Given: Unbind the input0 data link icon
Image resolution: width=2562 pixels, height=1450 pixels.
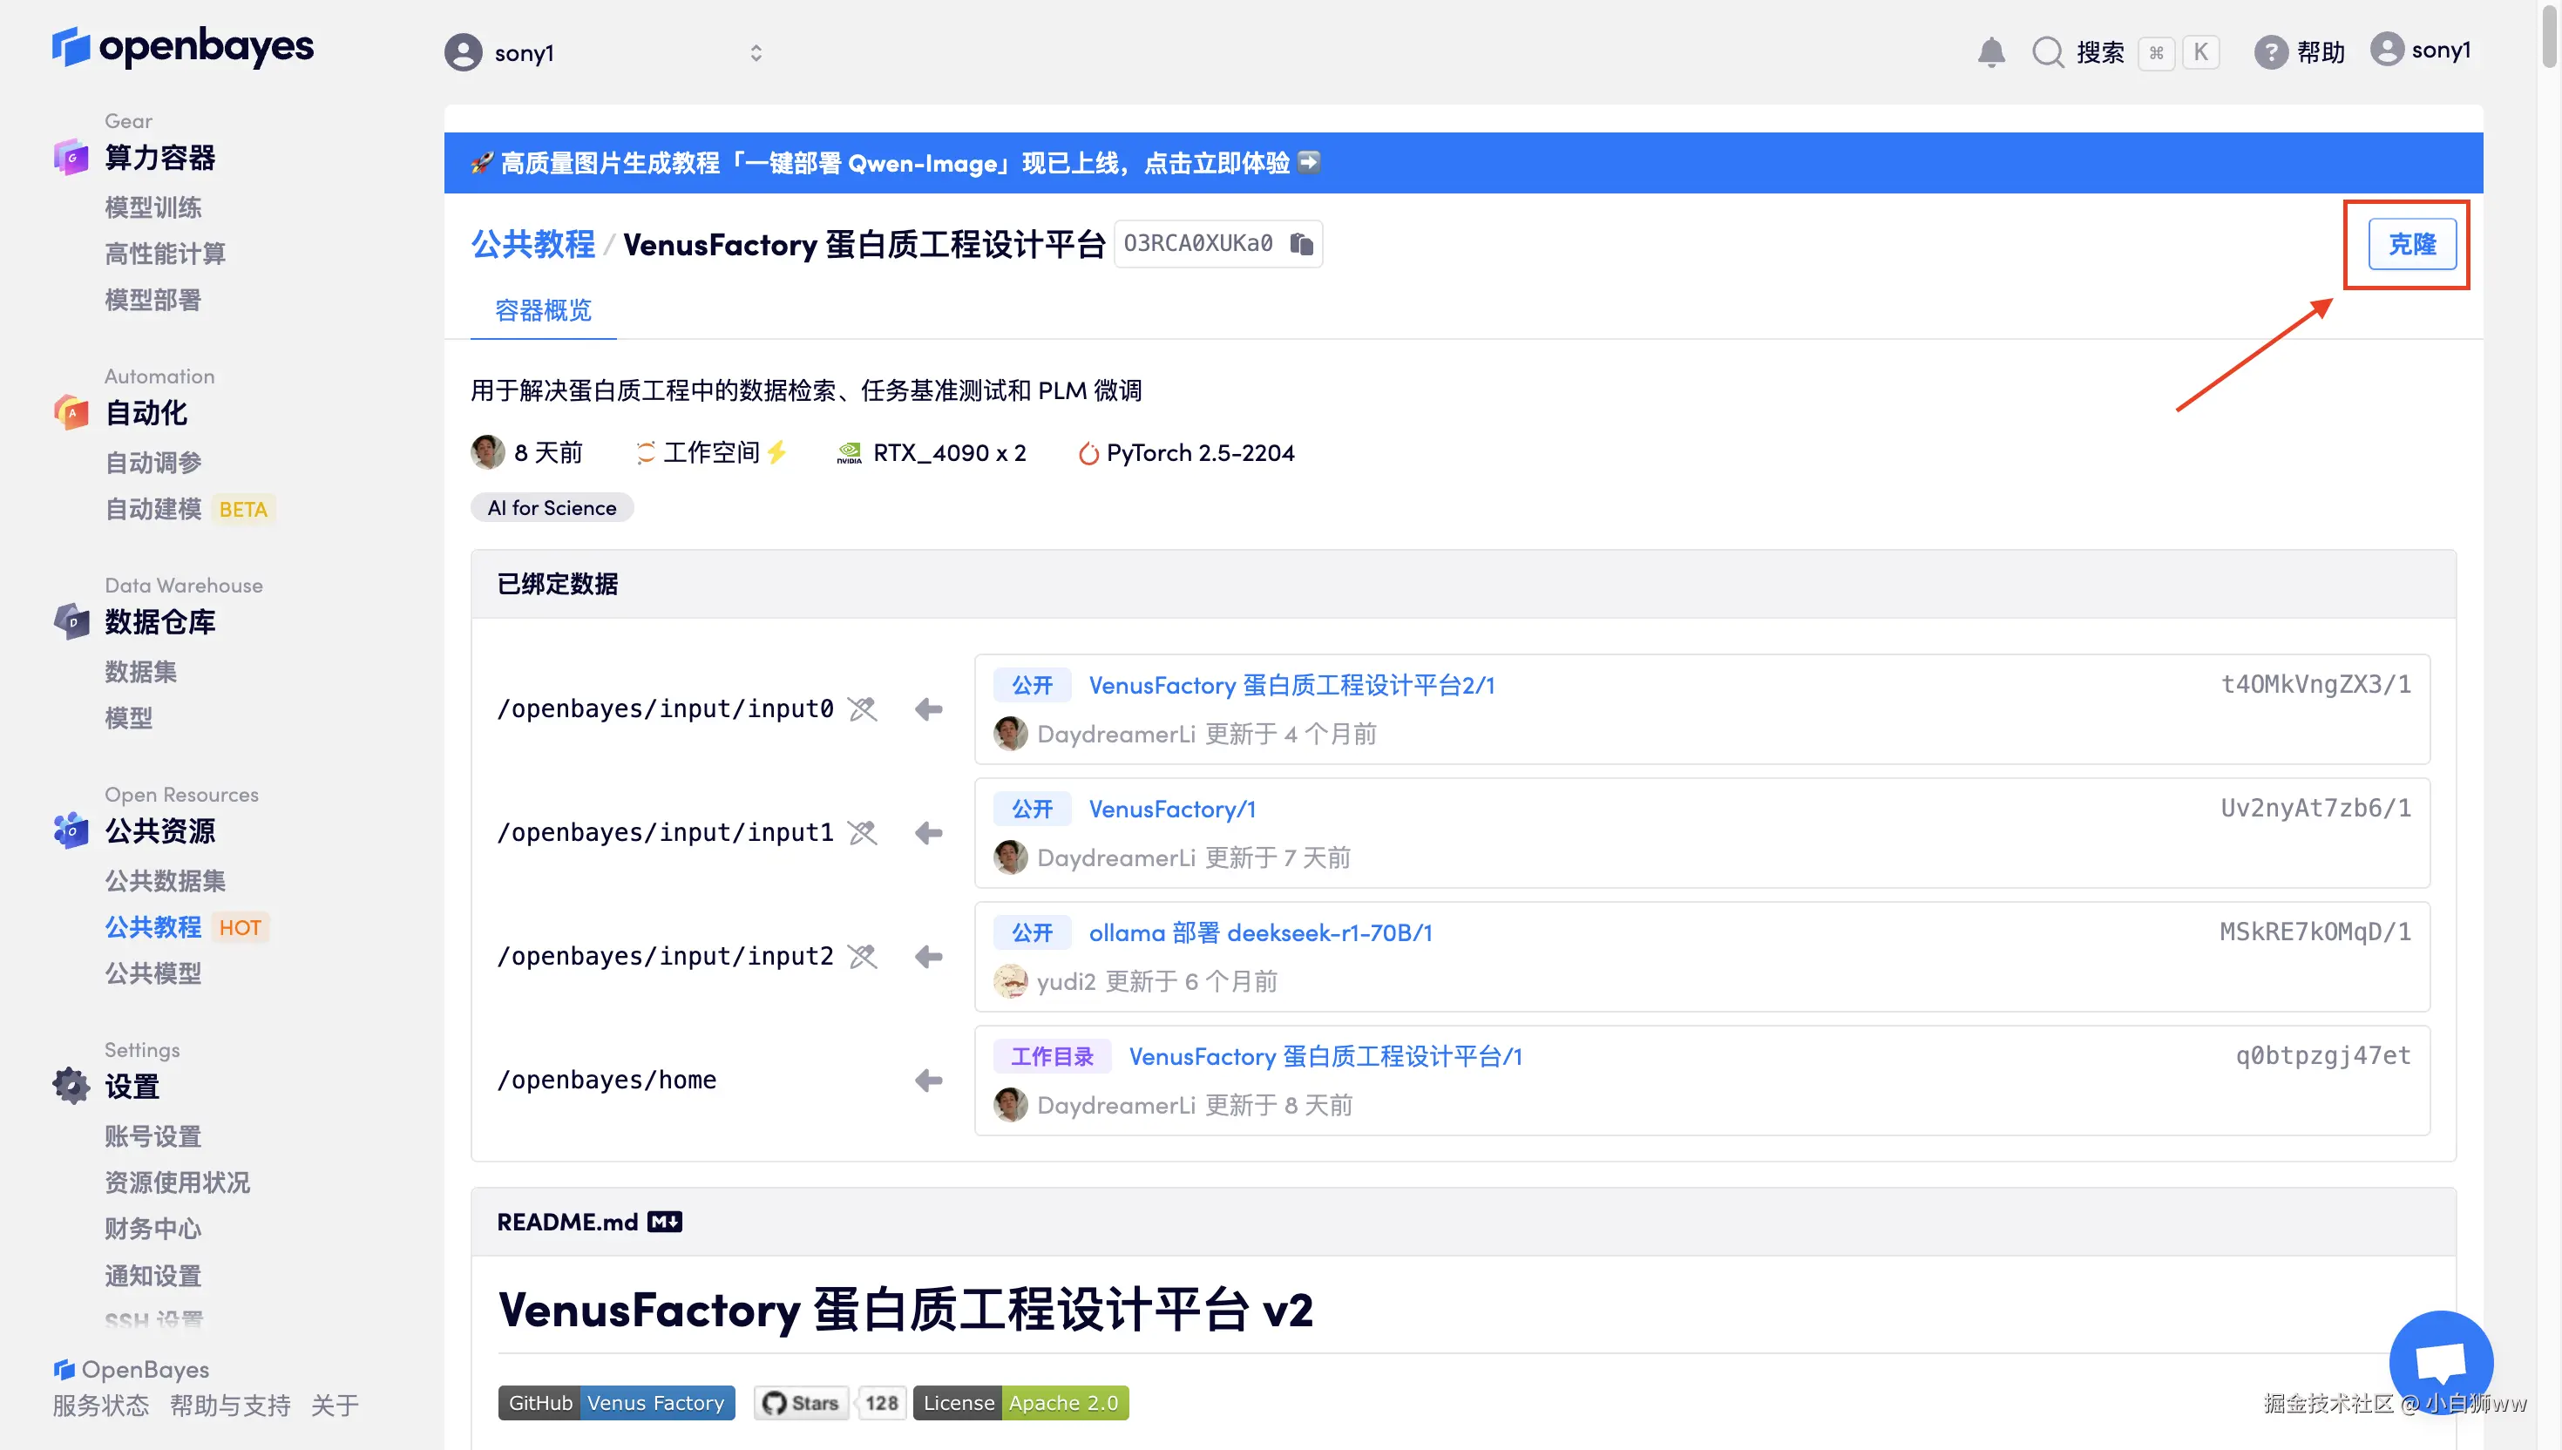Looking at the screenshot, I should 863,709.
